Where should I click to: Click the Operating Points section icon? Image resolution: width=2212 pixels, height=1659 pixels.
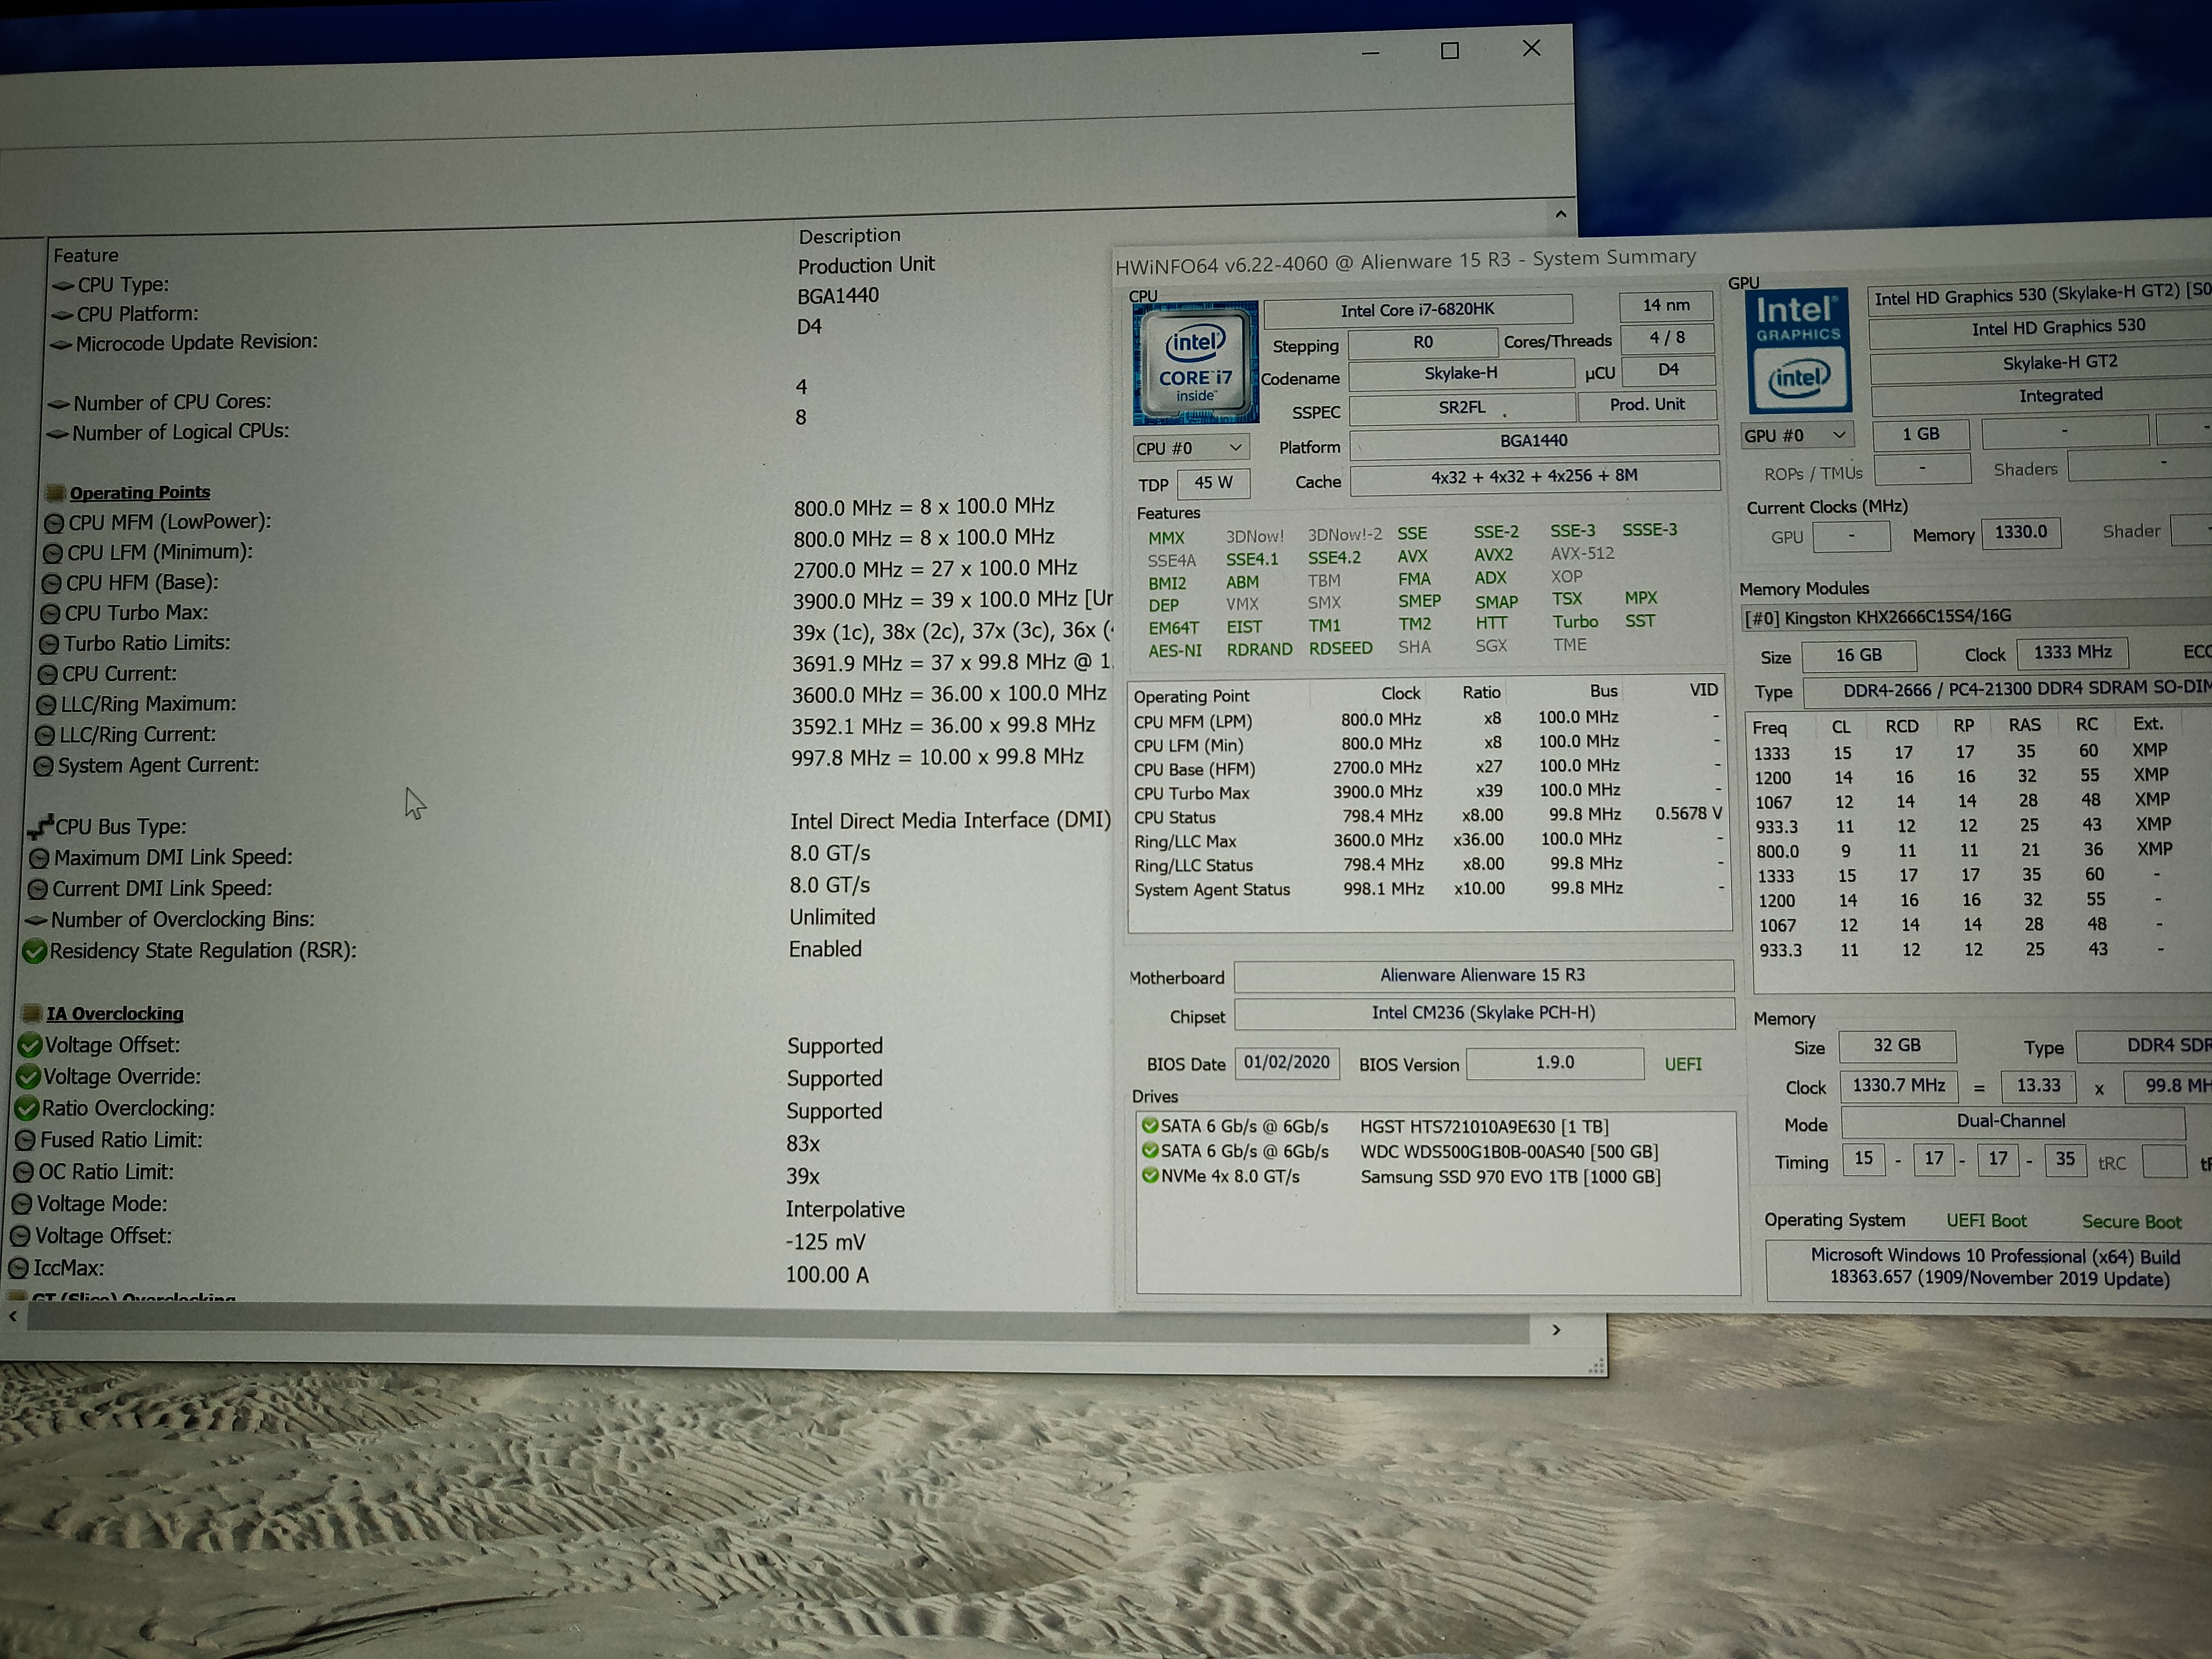55,493
